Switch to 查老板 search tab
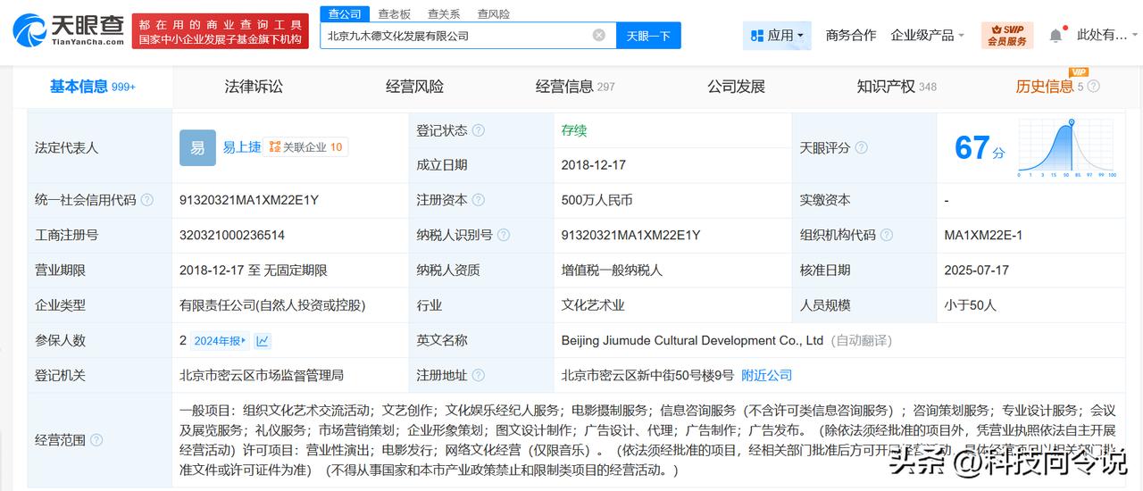The image size is (1143, 491). point(394,14)
